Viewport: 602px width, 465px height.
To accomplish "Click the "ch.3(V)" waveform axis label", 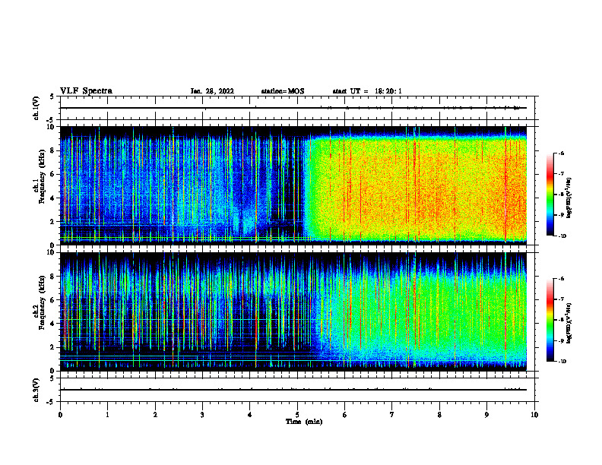I will (36, 390).
